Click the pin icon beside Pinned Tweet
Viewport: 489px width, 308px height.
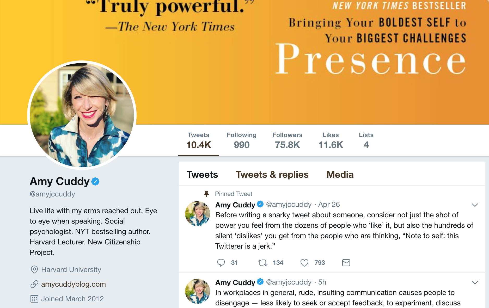206,194
